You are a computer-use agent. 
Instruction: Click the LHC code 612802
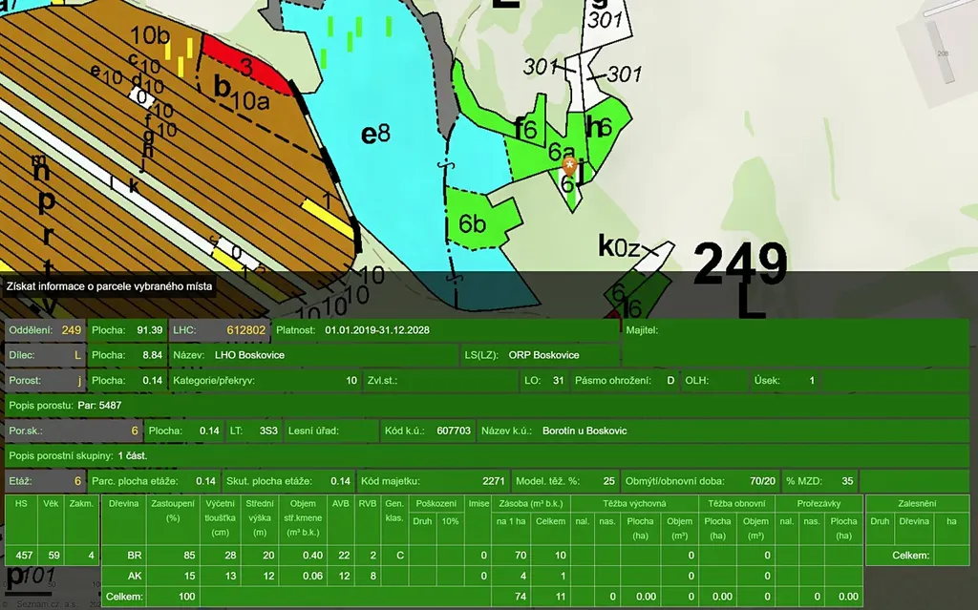244,330
